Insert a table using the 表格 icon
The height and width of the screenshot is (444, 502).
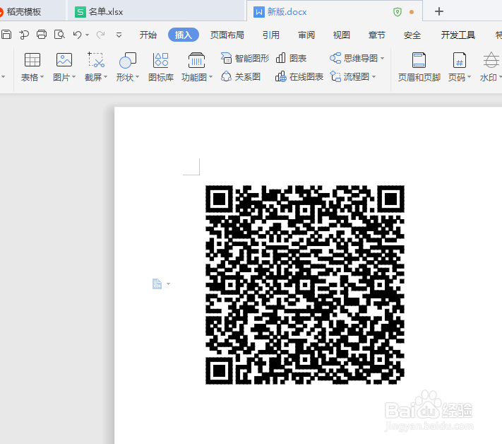32,60
